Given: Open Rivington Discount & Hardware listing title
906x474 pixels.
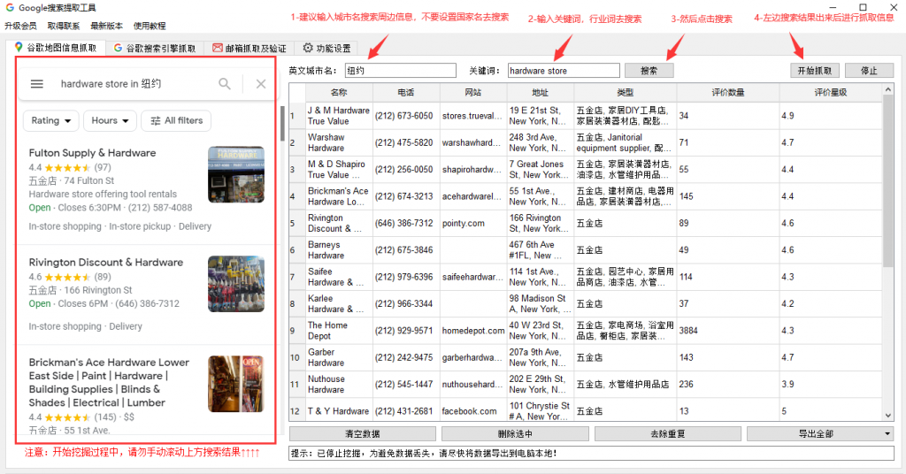Looking at the screenshot, I should pyautogui.click(x=106, y=262).
